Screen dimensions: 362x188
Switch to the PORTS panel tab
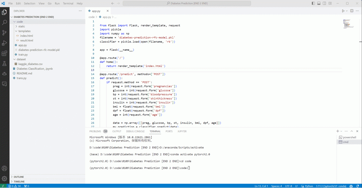169,131
